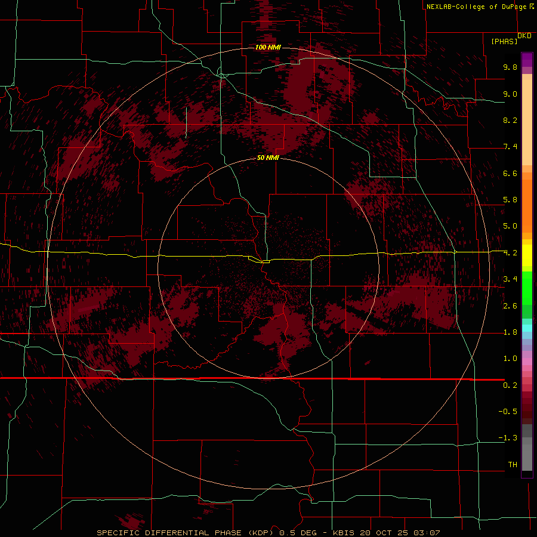Click the 6.6 scale label
The image size is (537, 537).
pyautogui.click(x=510, y=173)
